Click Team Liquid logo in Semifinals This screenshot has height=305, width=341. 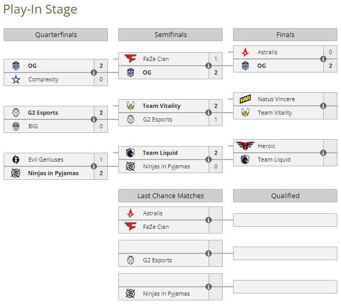coord(130,153)
